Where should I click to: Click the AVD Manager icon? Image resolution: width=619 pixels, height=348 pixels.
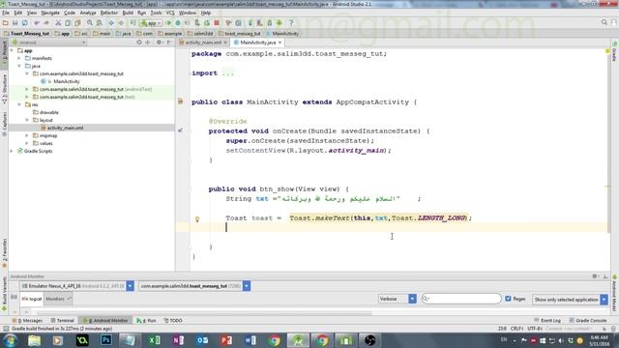click(260, 23)
